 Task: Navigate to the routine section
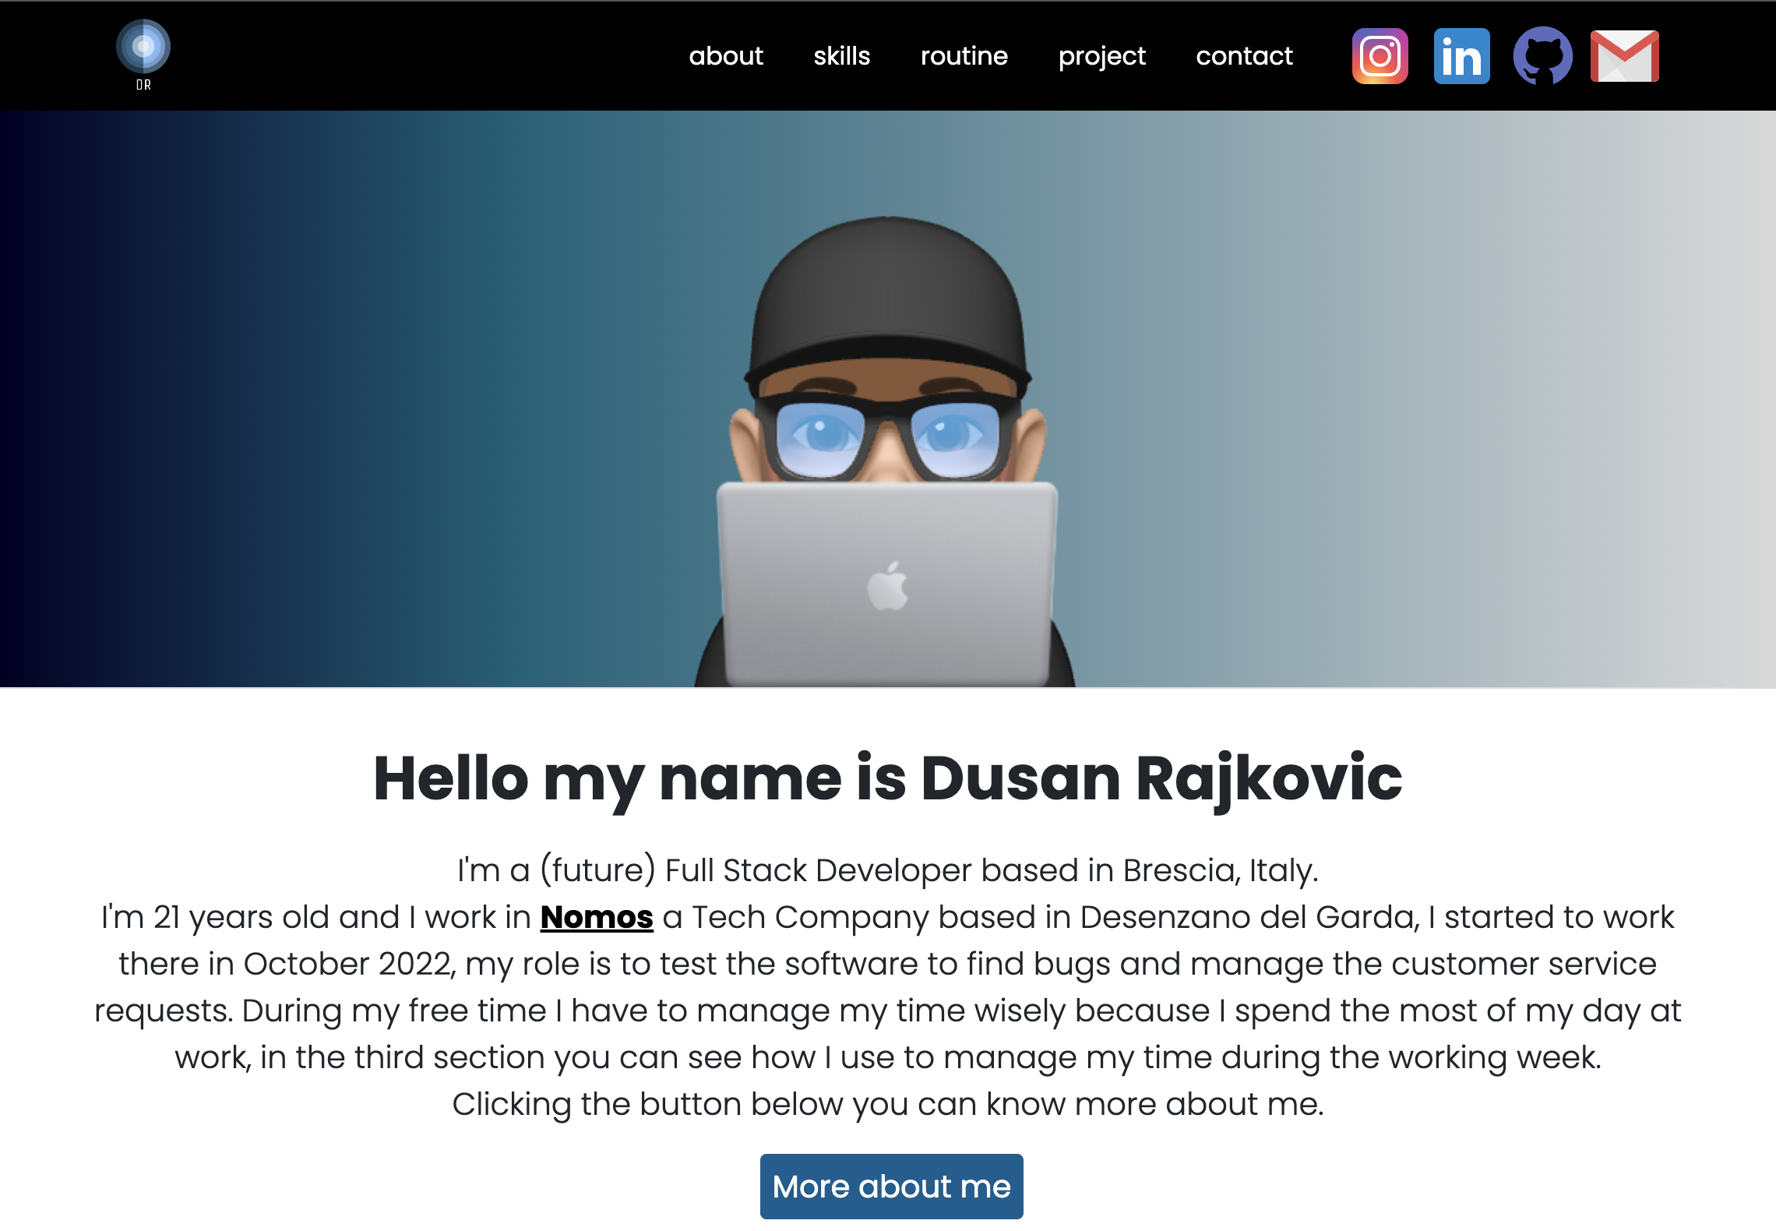click(964, 55)
